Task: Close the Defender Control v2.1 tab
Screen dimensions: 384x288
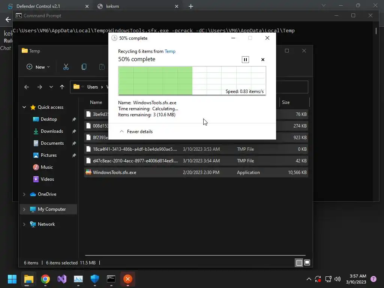Action: click(87, 6)
